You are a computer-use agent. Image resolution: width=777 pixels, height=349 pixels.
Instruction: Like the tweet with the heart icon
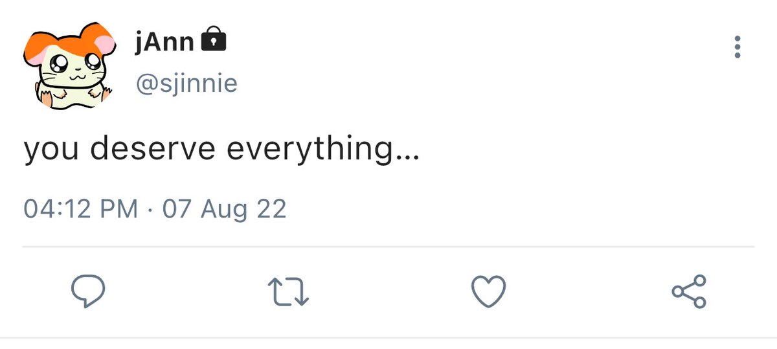coord(488,292)
